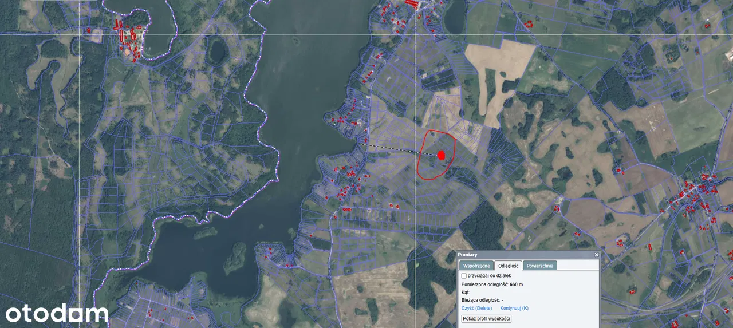Screen dimensions: 733x328
Task: Click the Czyść (Delete) link
Action: point(476,308)
